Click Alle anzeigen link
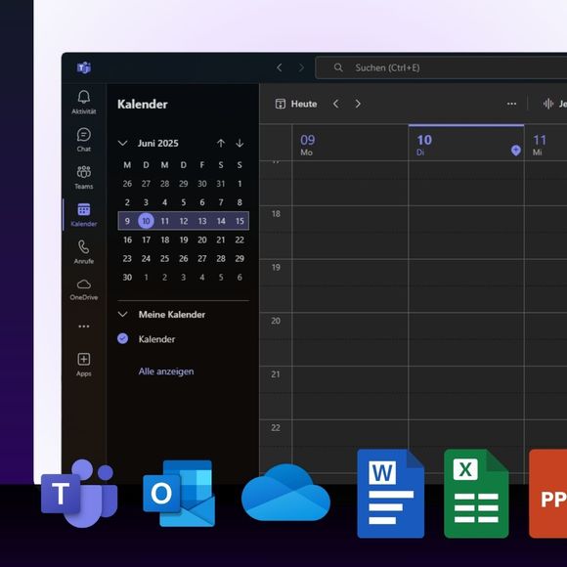This screenshot has width=567, height=567. pos(166,371)
